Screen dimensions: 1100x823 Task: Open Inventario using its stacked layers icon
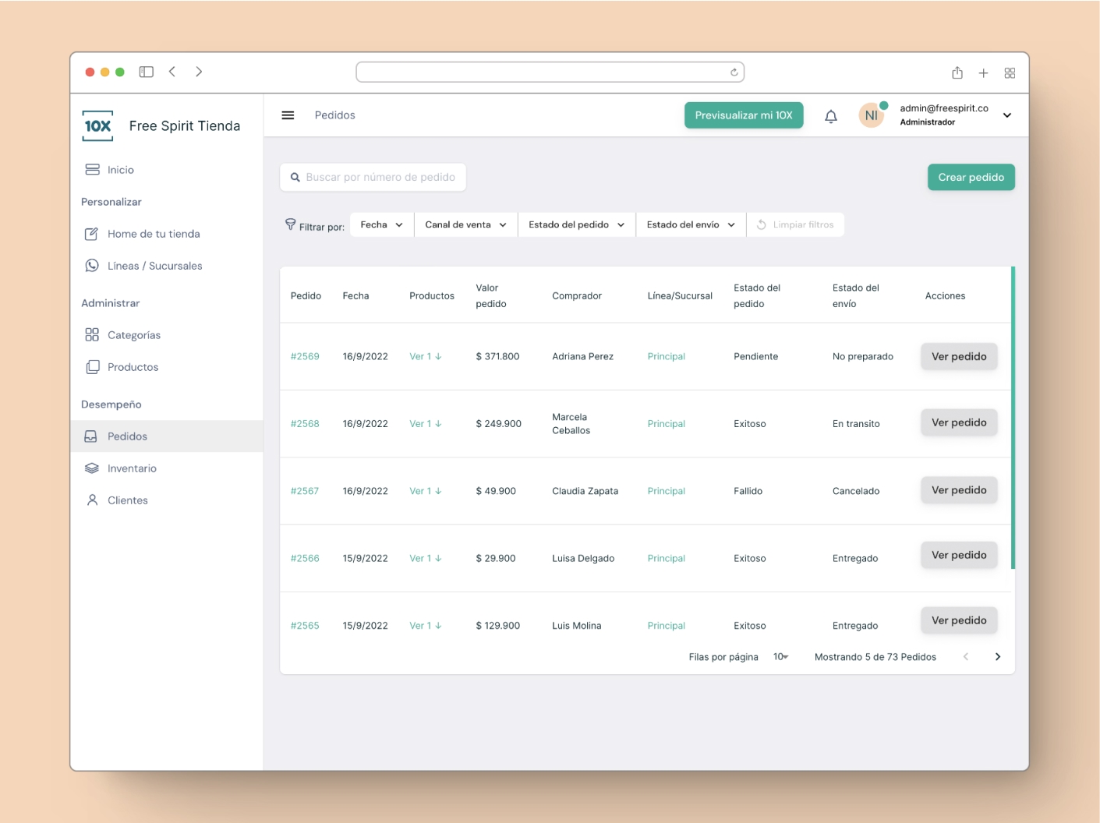pyautogui.click(x=93, y=468)
